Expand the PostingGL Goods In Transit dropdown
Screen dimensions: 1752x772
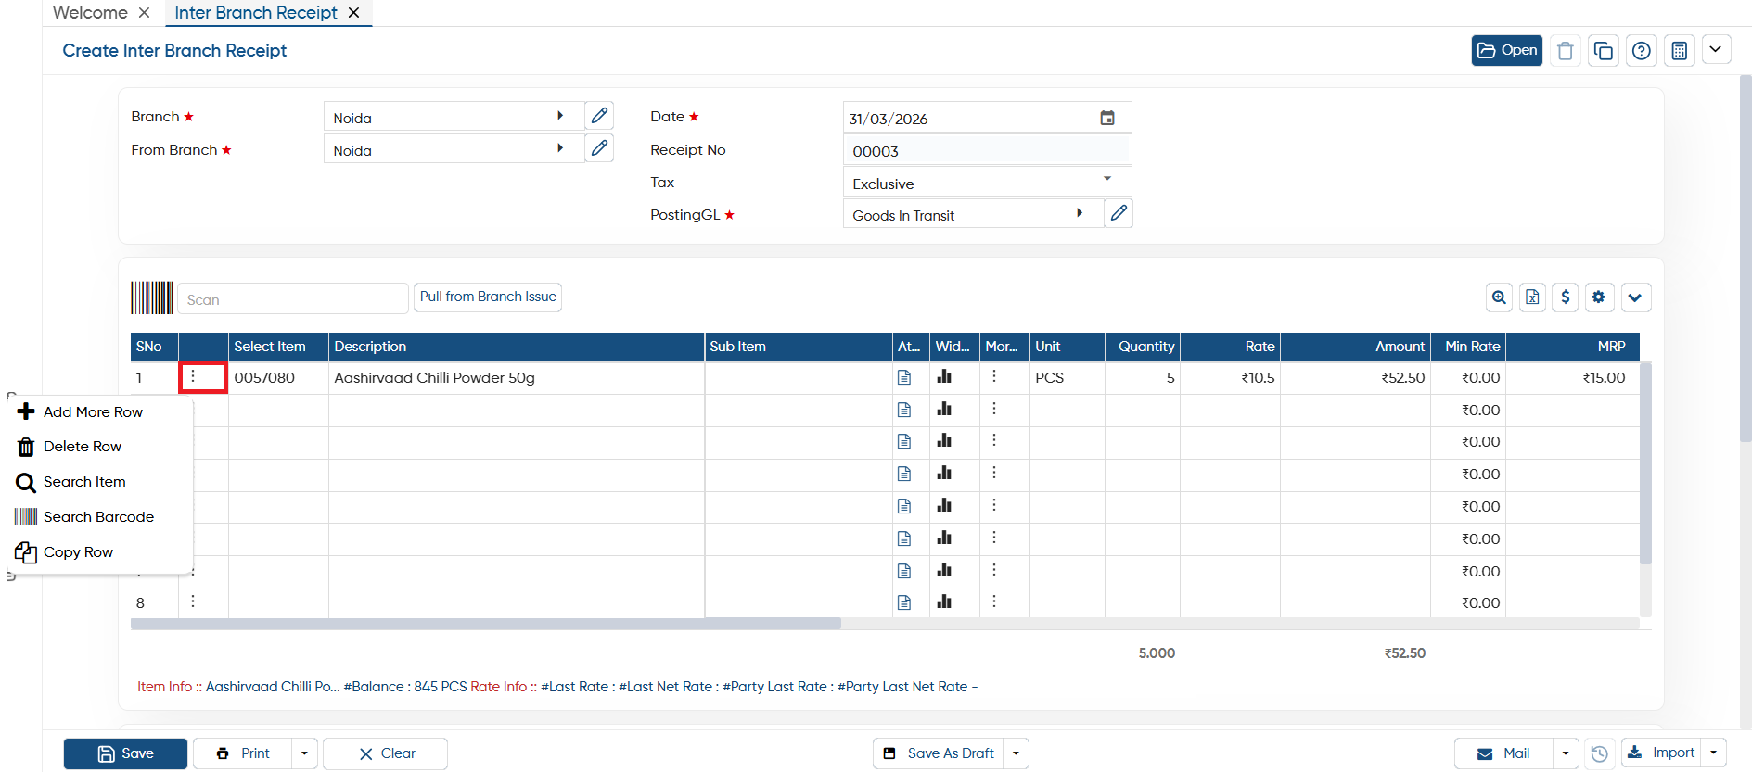[1080, 213]
